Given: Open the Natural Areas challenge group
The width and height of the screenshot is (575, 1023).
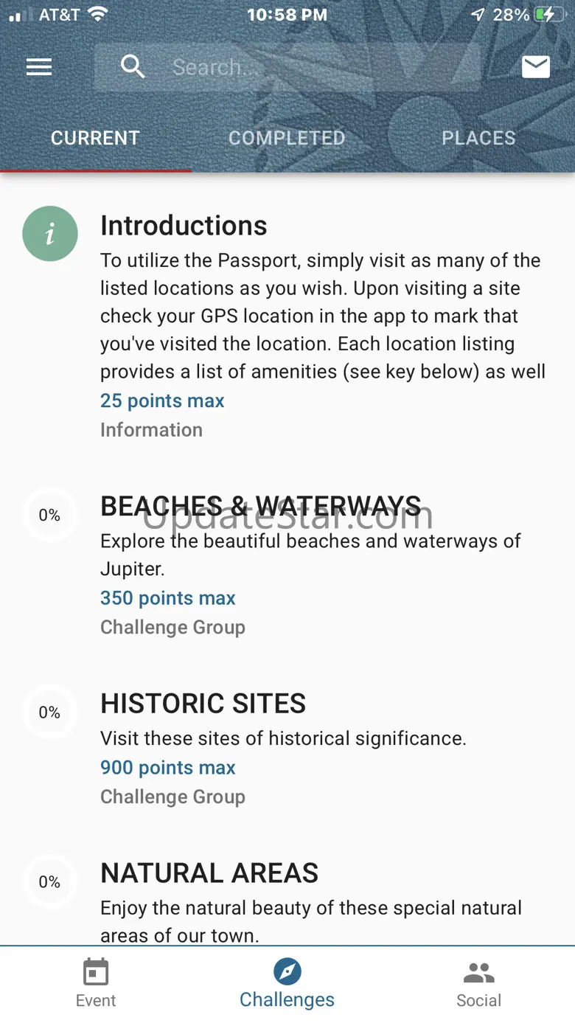Looking at the screenshot, I should [x=209, y=873].
